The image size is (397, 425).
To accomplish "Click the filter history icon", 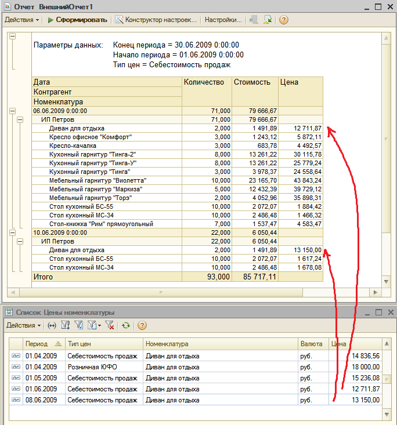I will point(92,325).
